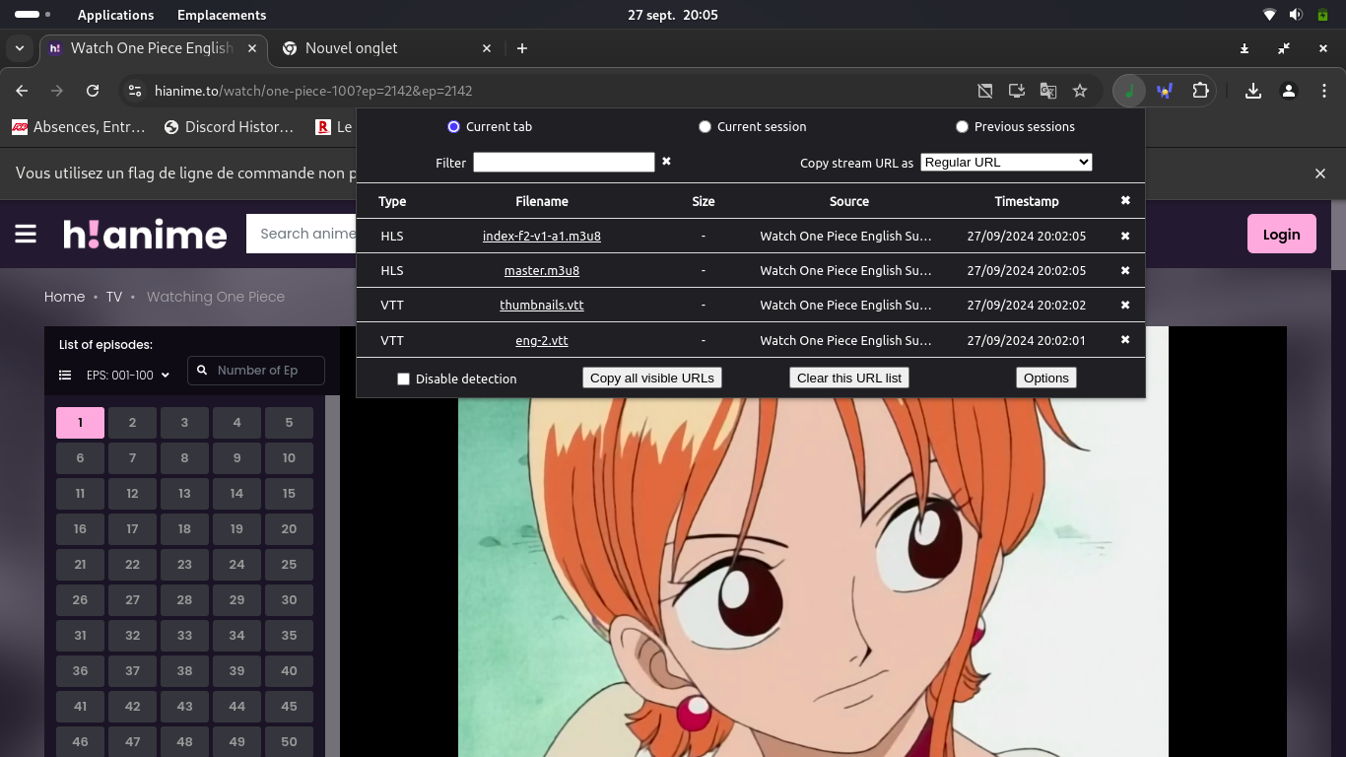
Task: Open the stream detector extension icon
Action: coord(1129,91)
